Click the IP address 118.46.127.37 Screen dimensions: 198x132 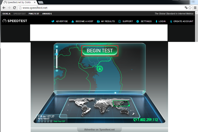point(46,116)
